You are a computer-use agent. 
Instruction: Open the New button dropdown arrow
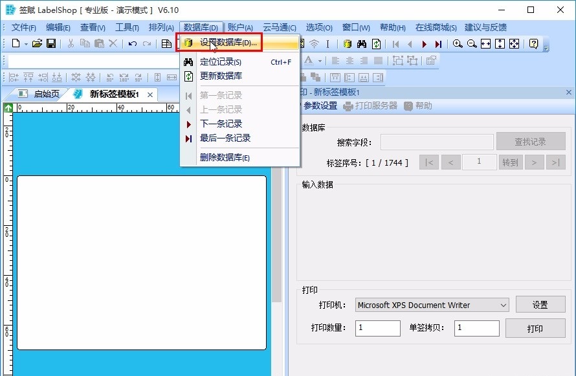tap(25, 43)
